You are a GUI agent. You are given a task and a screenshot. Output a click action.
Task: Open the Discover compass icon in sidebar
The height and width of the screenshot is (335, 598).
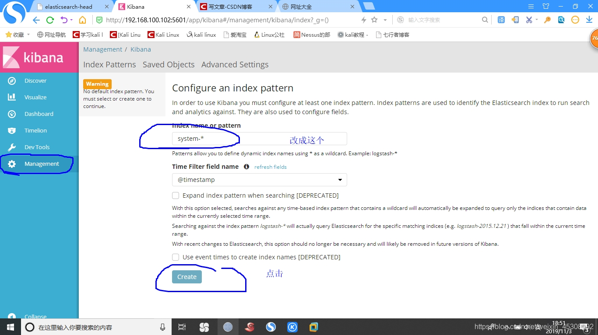click(x=12, y=81)
